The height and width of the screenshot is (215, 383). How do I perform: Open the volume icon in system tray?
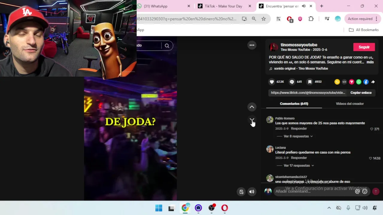click(x=365, y=208)
